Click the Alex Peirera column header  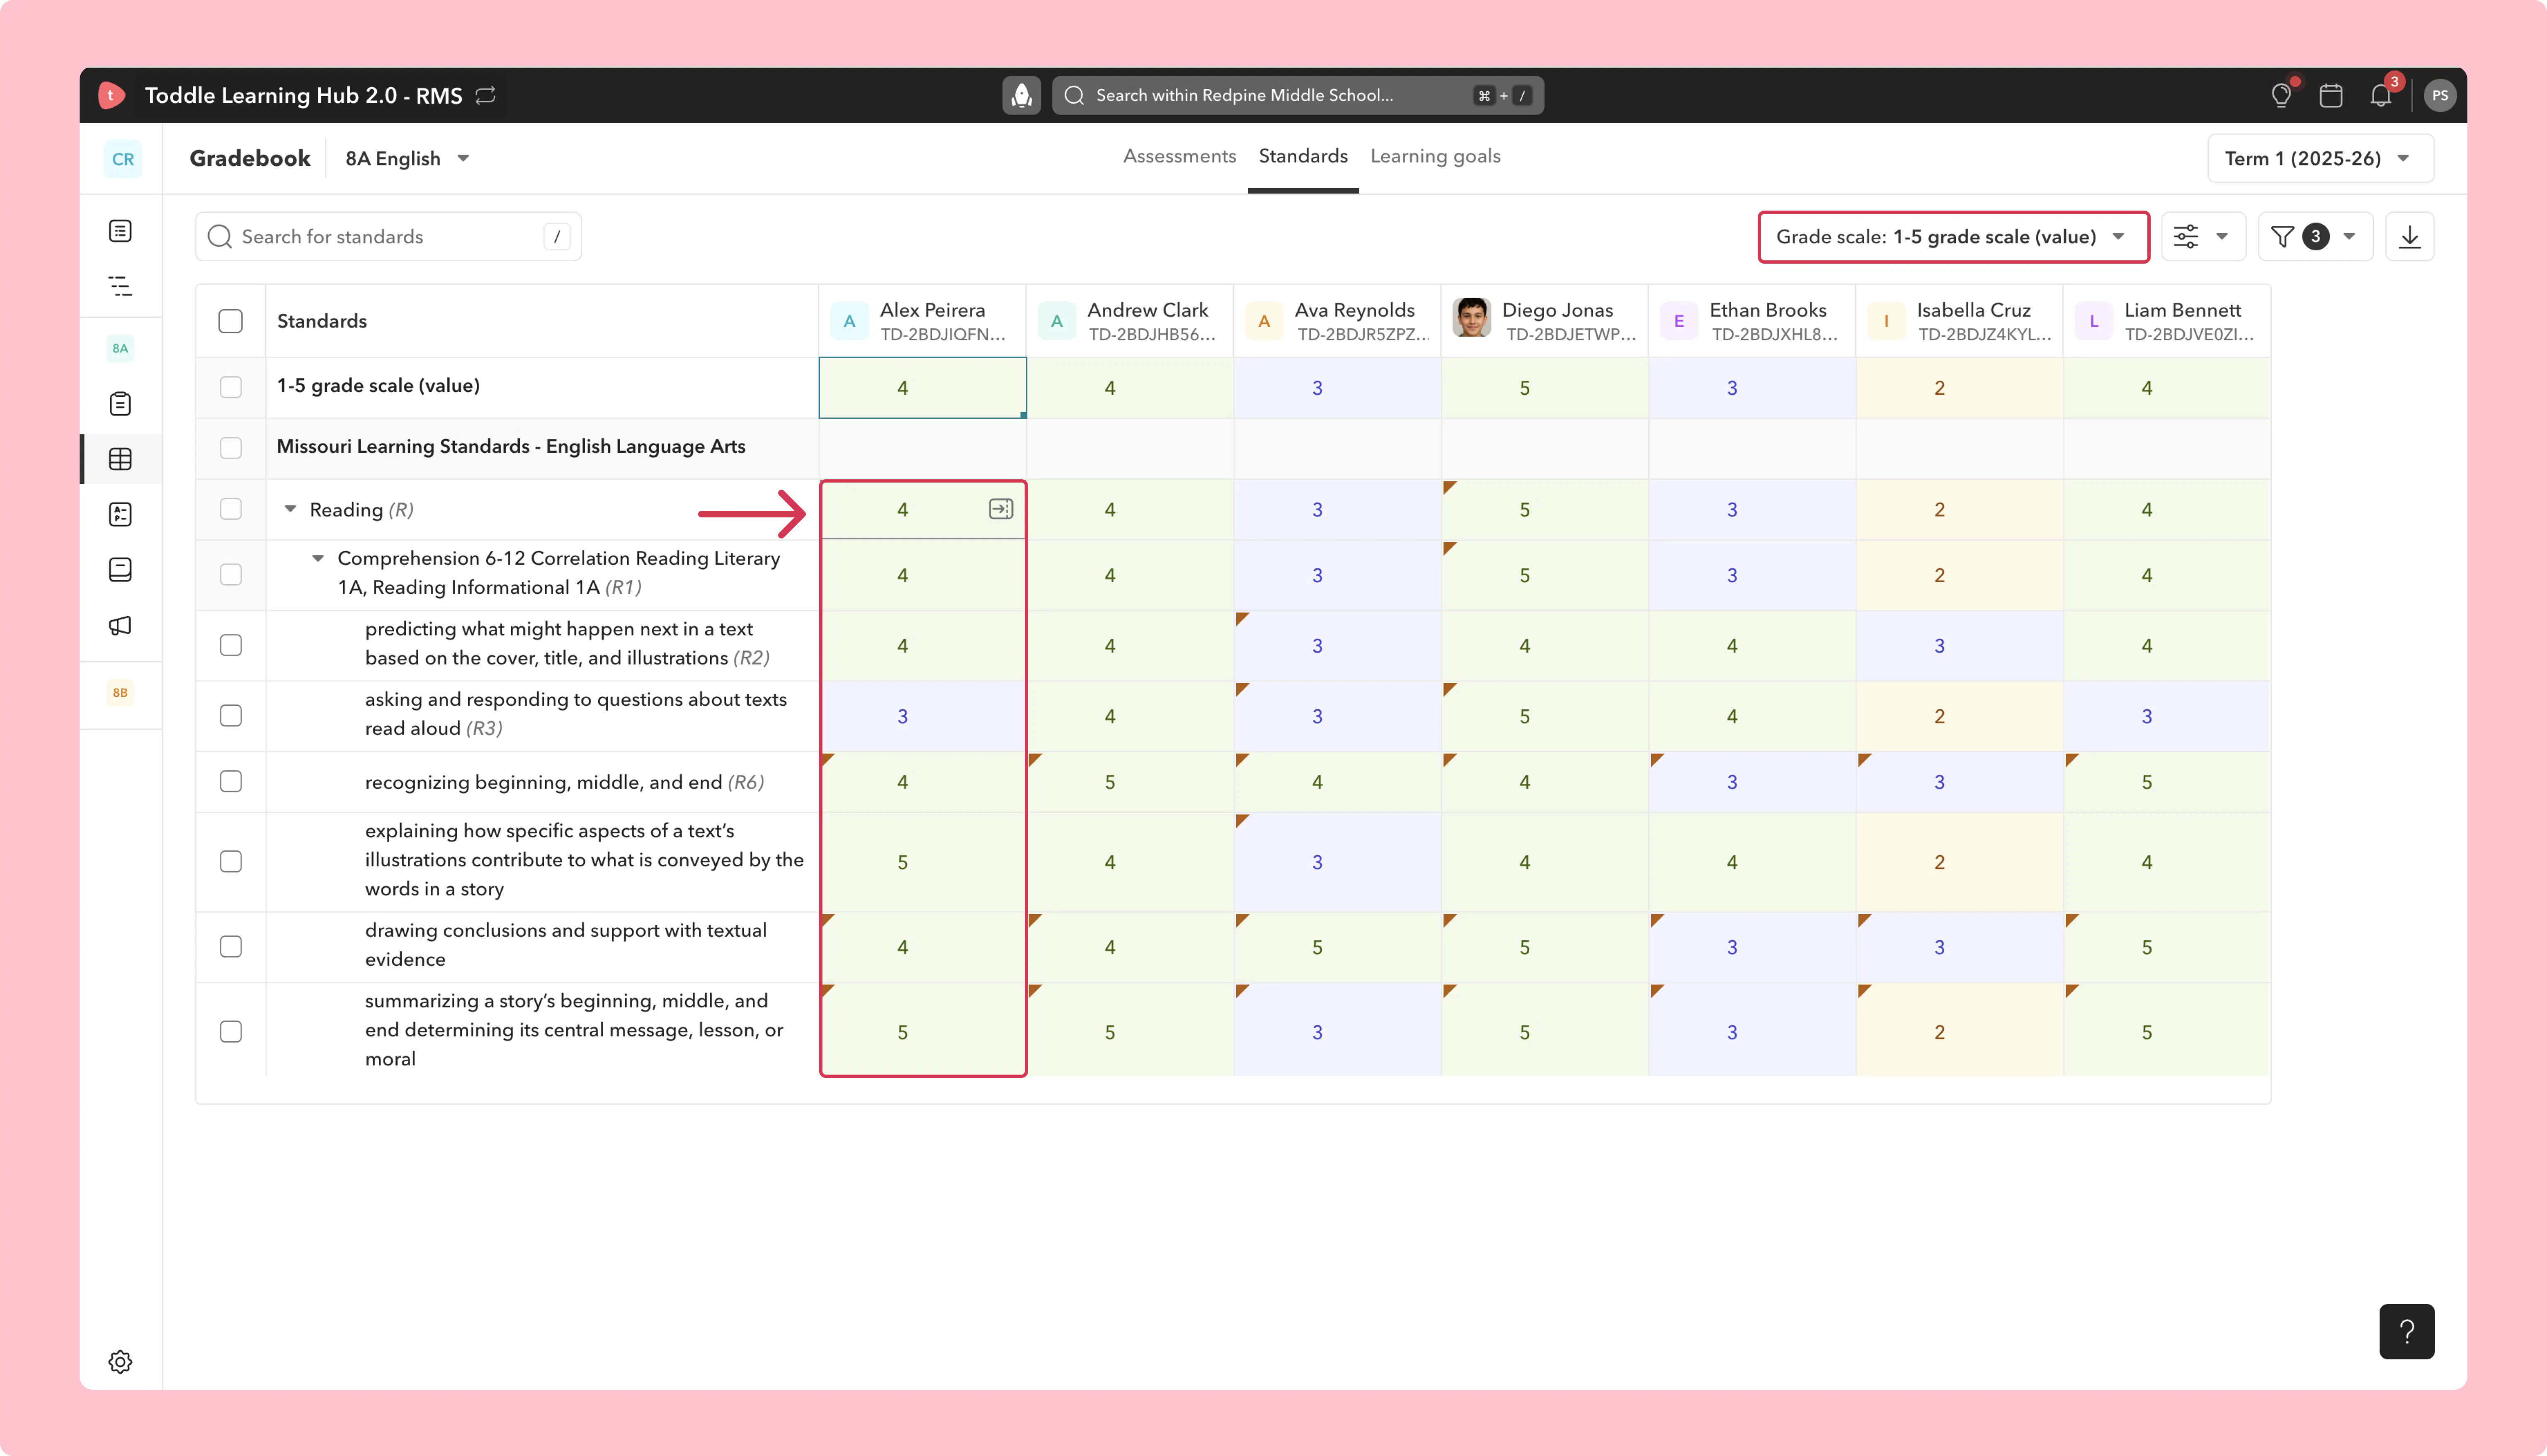click(x=923, y=321)
